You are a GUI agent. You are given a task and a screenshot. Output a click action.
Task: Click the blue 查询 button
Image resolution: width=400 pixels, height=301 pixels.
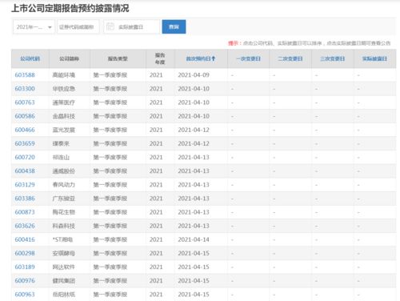[x=174, y=26]
